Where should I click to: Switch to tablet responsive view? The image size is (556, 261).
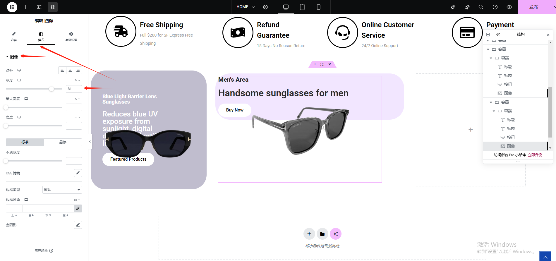(x=302, y=7)
